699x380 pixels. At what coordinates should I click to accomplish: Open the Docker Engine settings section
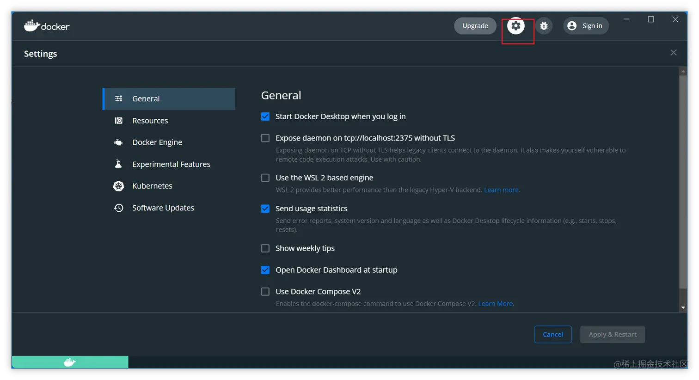click(169, 142)
